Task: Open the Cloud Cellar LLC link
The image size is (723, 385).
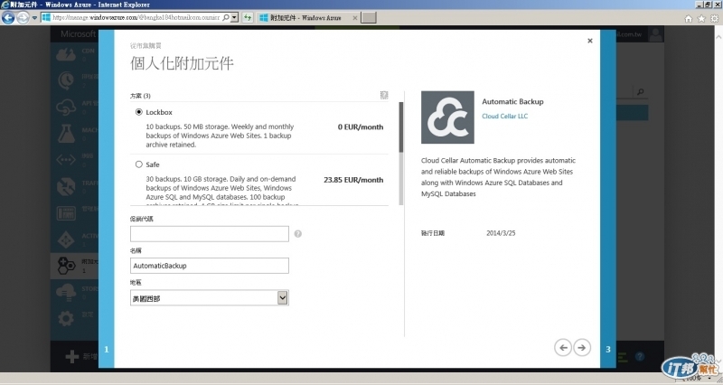Action: pyautogui.click(x=505, y=117)
